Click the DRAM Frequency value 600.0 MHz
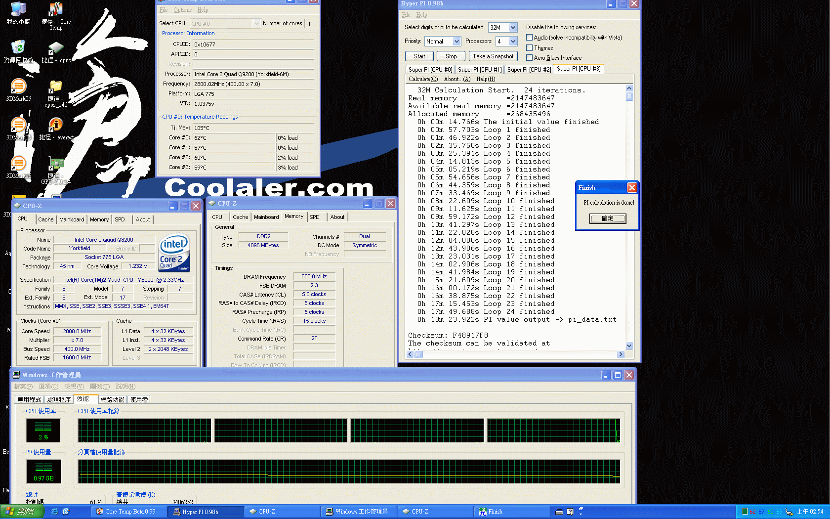830x519 pixels. [314, 276]
